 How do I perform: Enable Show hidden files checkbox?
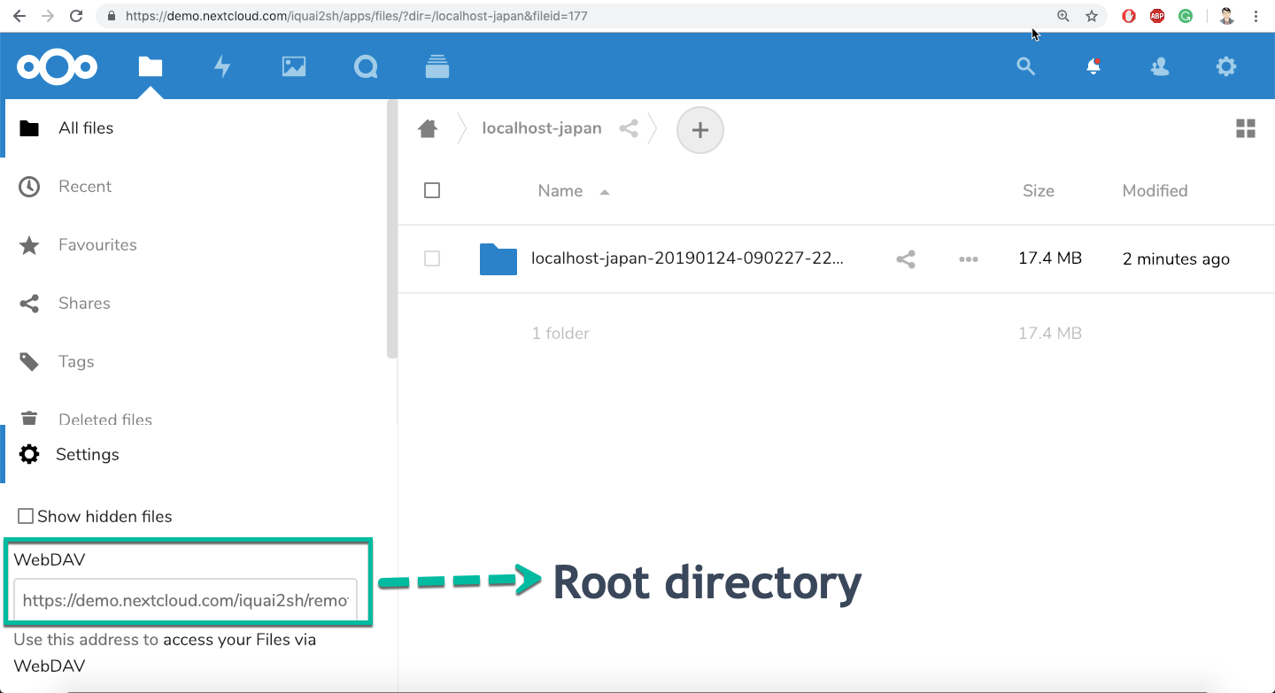tap(27, 516)
